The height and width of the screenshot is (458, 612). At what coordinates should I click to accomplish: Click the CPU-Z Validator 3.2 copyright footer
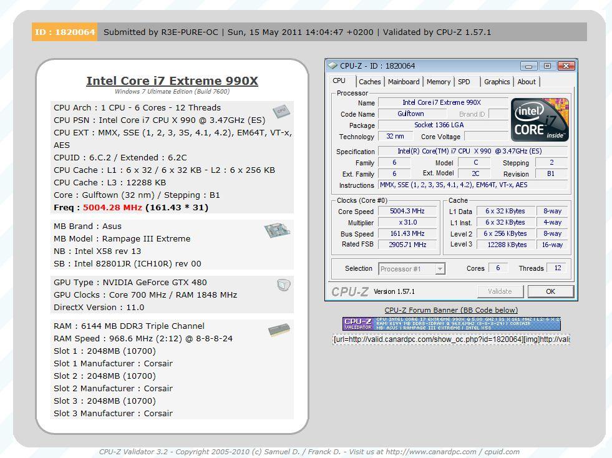(x=309, y=452)
